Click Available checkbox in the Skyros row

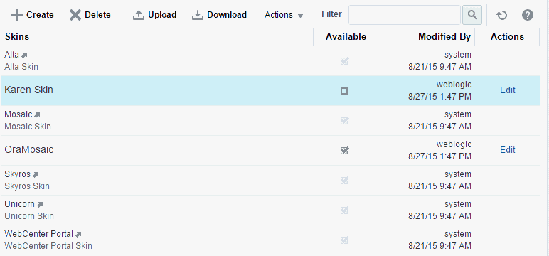344,181
